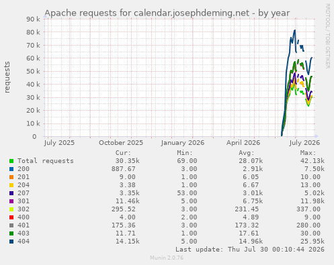Image resolution: width=334 pixels, height=265 pixels.
Task: Click the Total requests max value 42.13k
Action: point(312,161)
